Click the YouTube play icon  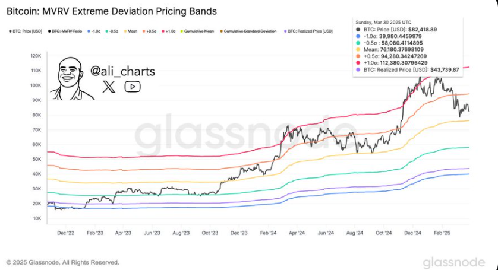point(133,87)
